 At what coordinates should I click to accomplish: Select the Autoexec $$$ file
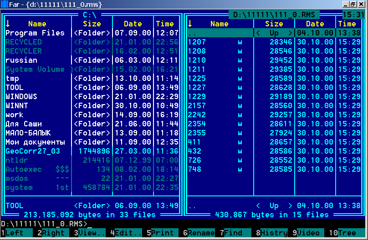tap(92, 169)
